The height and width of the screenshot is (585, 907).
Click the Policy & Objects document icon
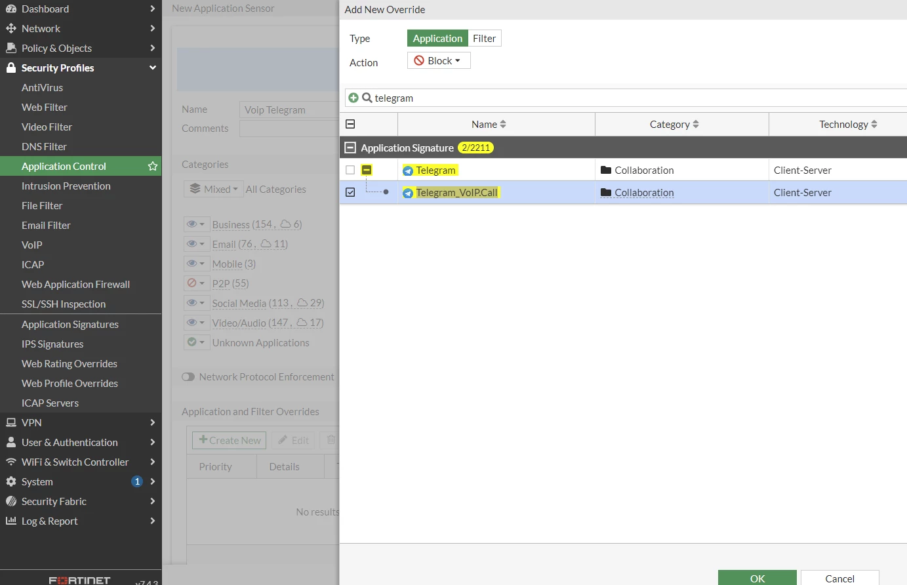(x=10, y=49)
